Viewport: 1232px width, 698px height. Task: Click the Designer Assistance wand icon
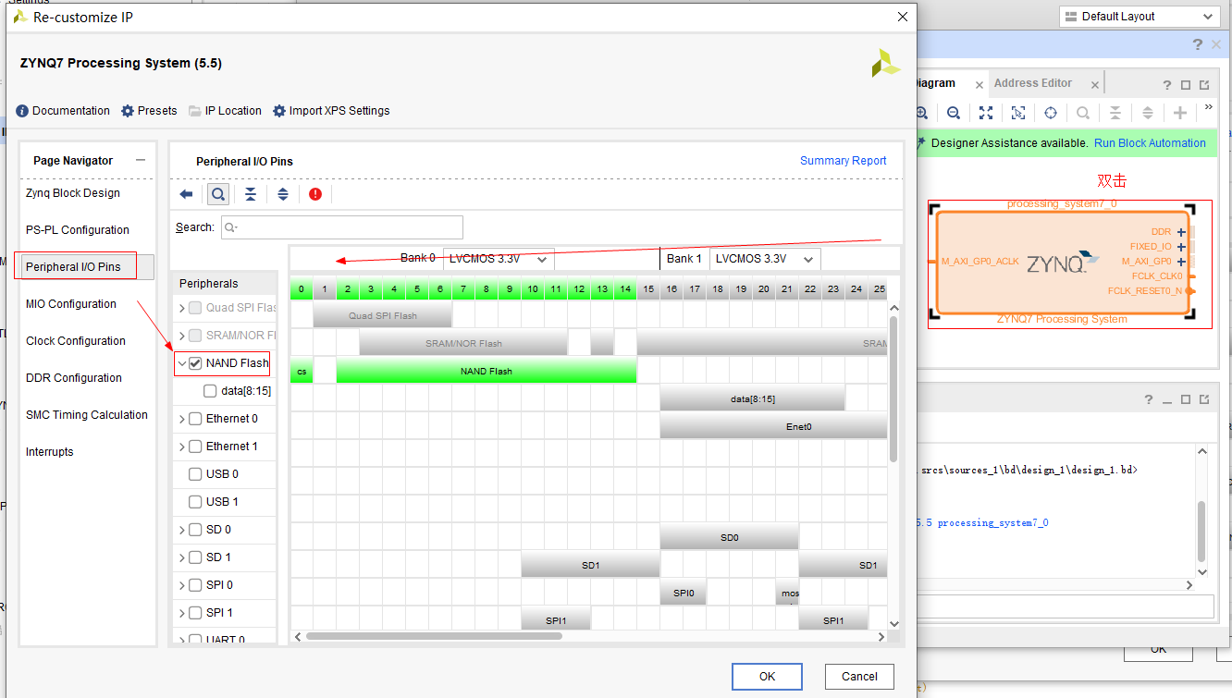[919, 143]
